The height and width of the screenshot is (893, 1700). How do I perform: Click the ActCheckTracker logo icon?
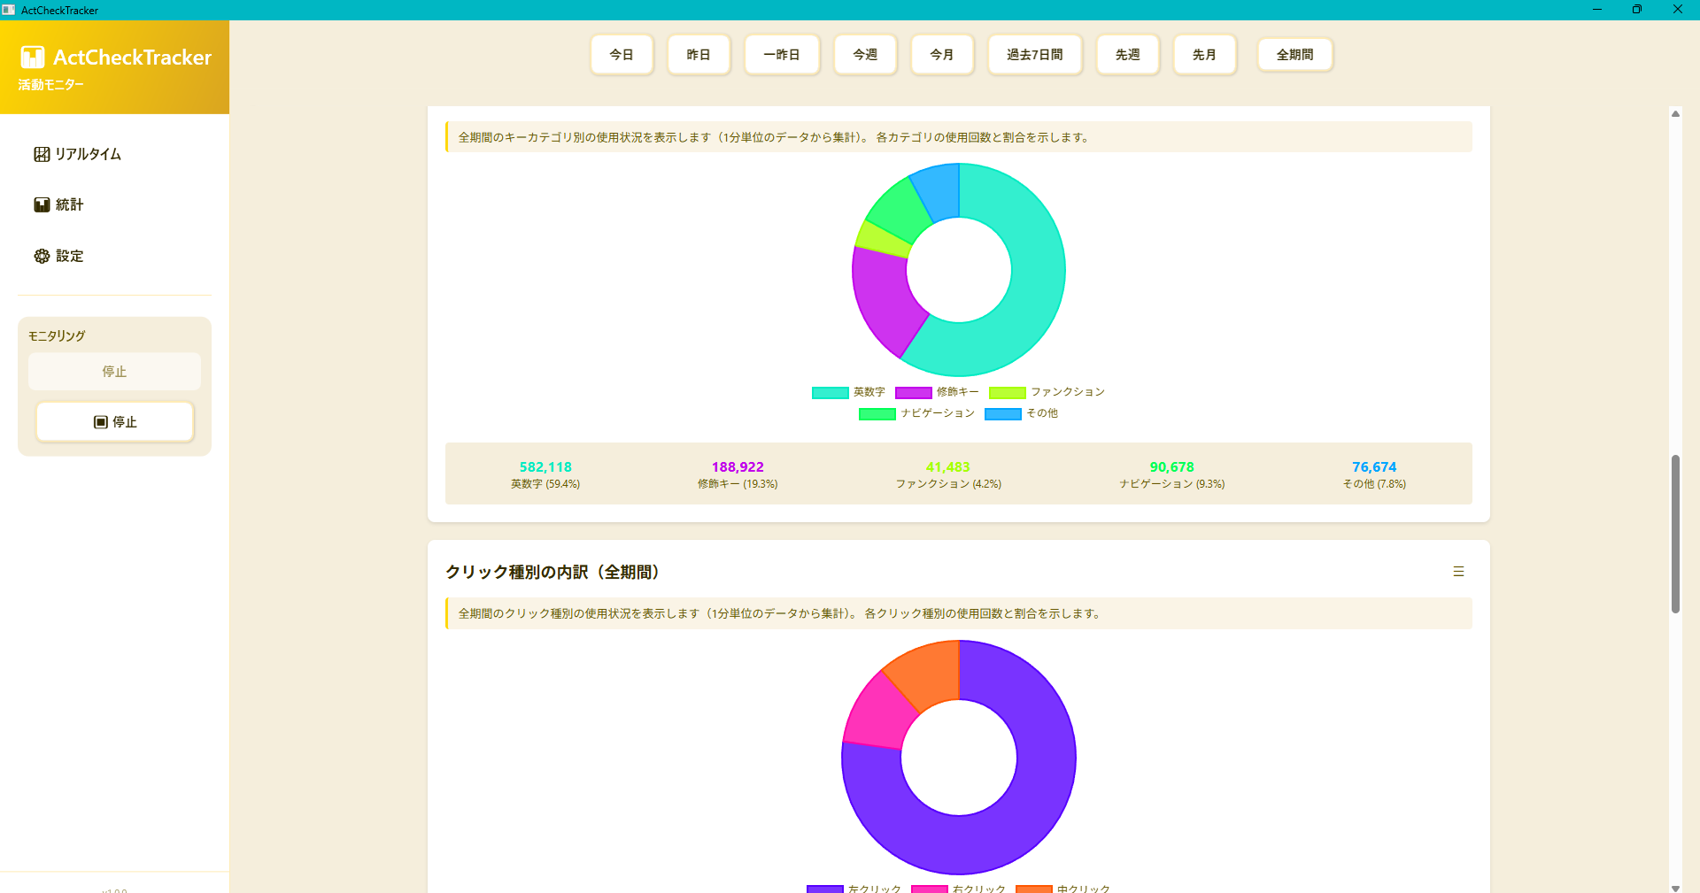(33, 57)
